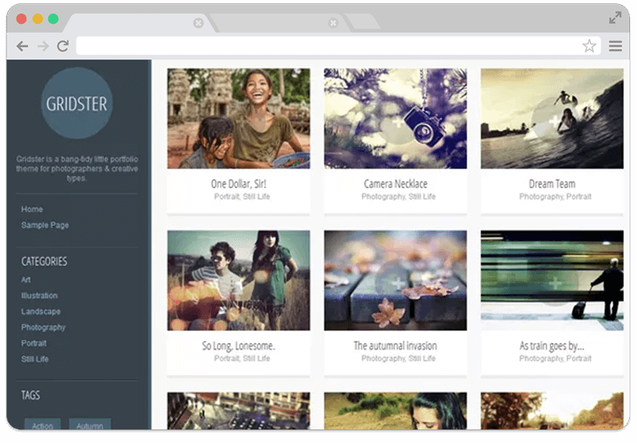Bookmark page with the star icon
Screen dimensions: 637x443
click(x=589, y=46)
